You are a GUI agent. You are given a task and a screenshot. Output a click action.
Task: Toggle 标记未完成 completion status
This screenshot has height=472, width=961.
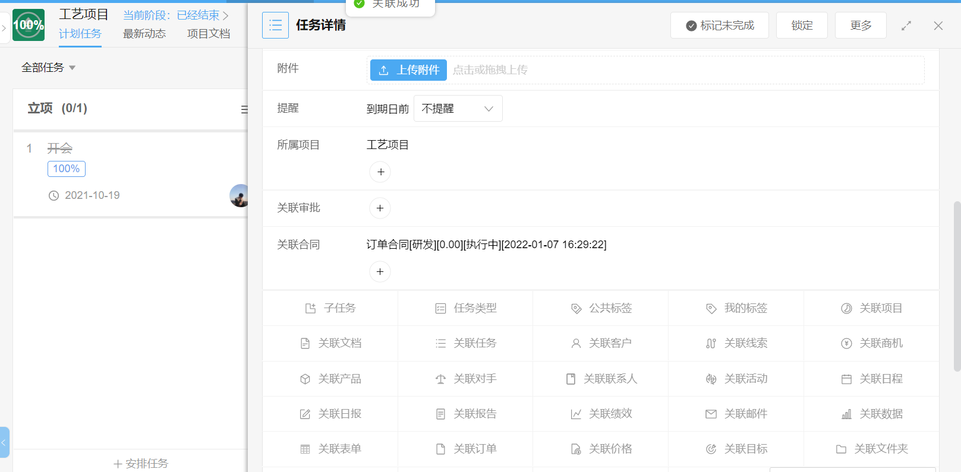coord(719,26)
